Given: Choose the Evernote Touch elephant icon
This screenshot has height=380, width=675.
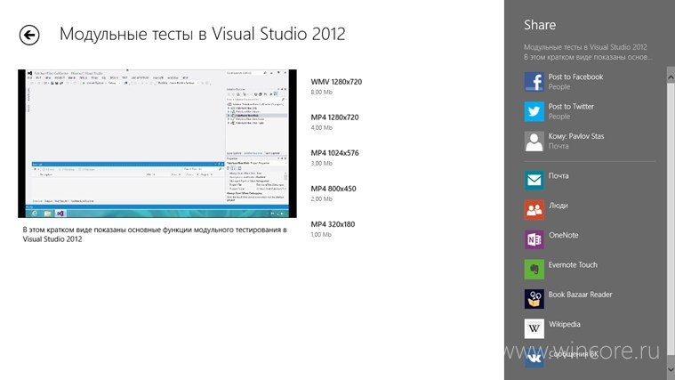Looking at the screenshot, I should tap(534, 270).
